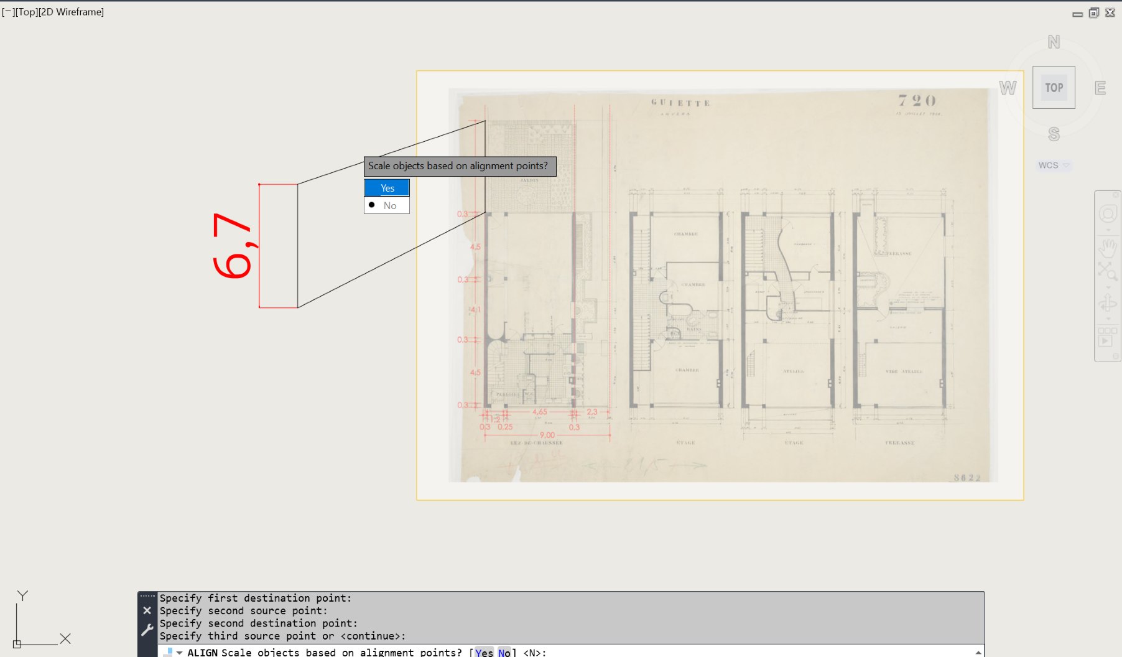Rotate view to North on ViewCube compass
This screenshot has height=657, width=1122.
coord(1054,42)
